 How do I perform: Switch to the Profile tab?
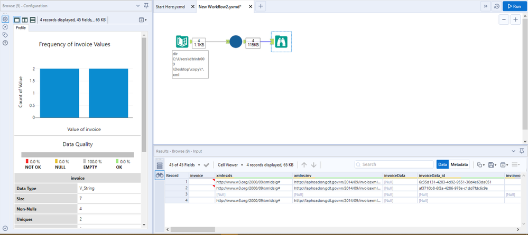[x=21, y=28]
